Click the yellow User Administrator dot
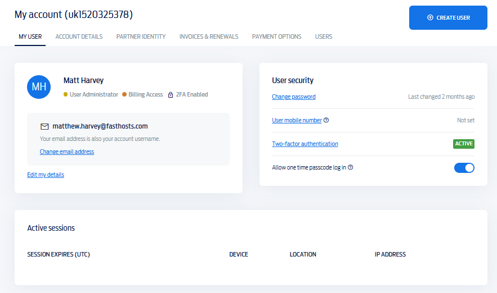This screenshot has height=293, width=497. 66,94
